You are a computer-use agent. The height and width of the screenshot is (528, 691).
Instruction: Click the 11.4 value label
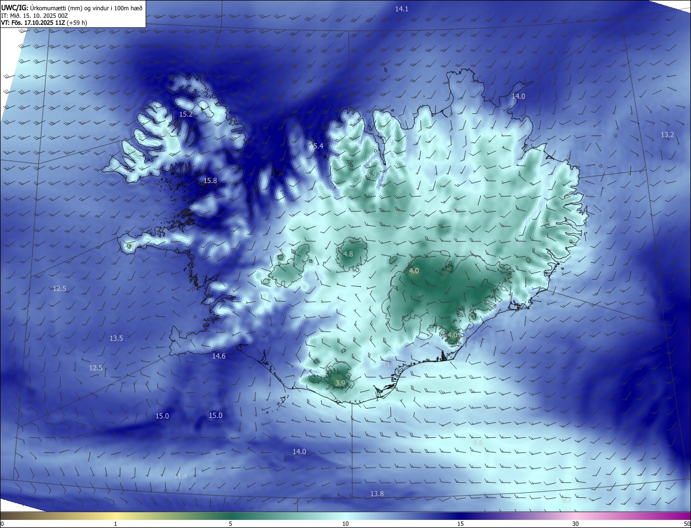pyautogui.click(x=180, y=476)
